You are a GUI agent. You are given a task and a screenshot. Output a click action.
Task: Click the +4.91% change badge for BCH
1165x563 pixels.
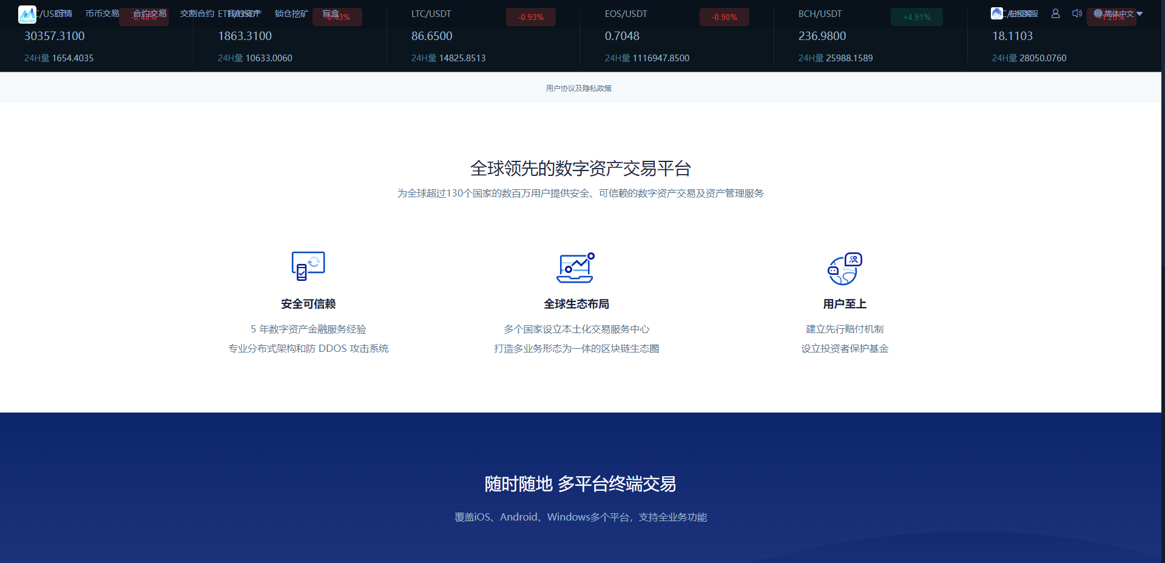click(917, 17)
